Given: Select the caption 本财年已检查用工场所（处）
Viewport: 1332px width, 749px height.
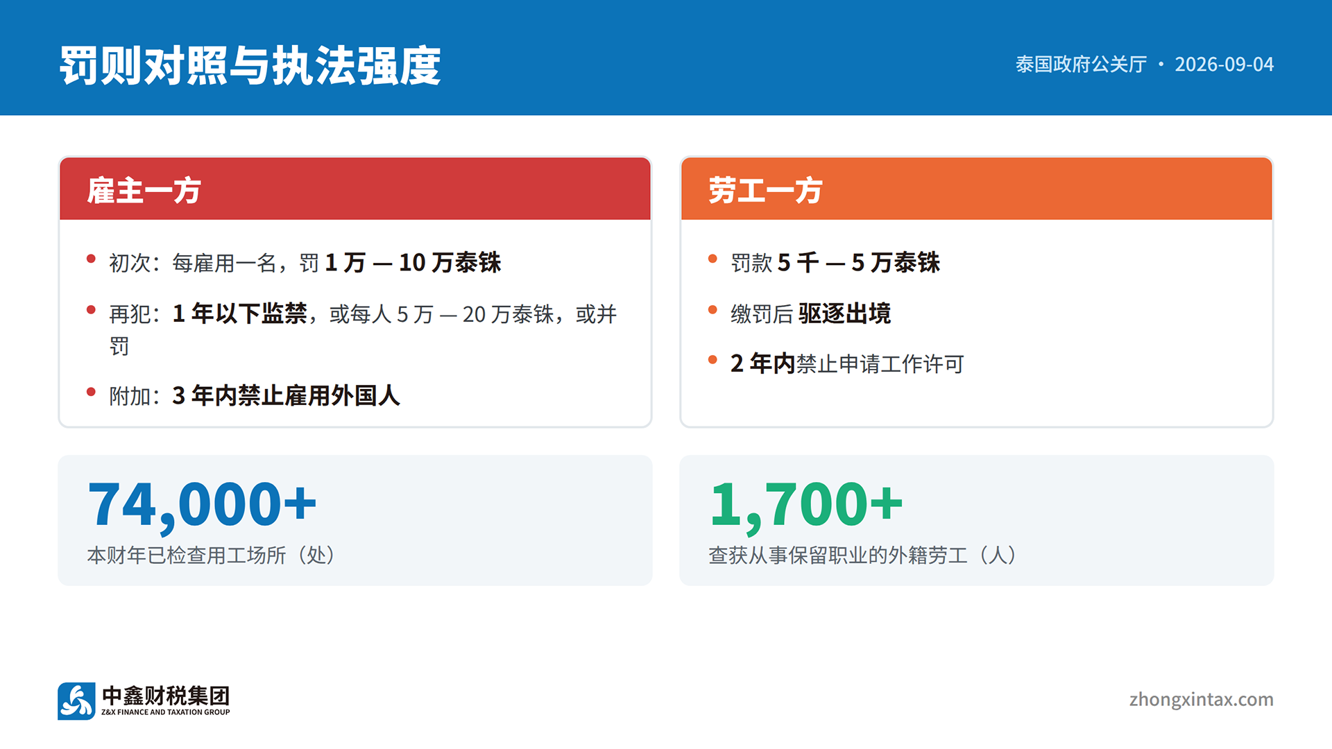Looking at the screenshot, I should (x=212, y=555).
